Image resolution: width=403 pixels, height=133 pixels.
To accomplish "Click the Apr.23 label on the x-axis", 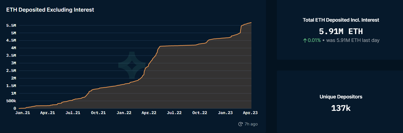I will 250,113.
